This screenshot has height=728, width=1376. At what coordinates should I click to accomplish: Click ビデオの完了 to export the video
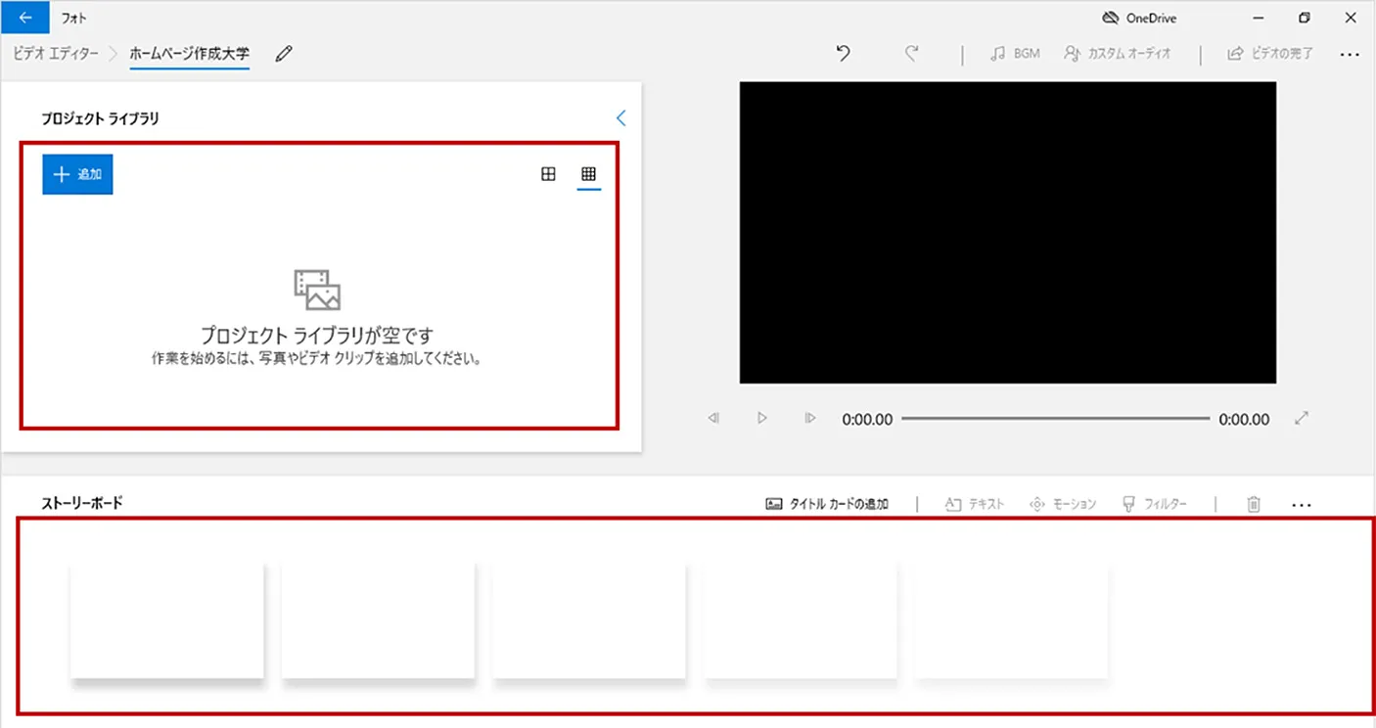[1269, 54]
